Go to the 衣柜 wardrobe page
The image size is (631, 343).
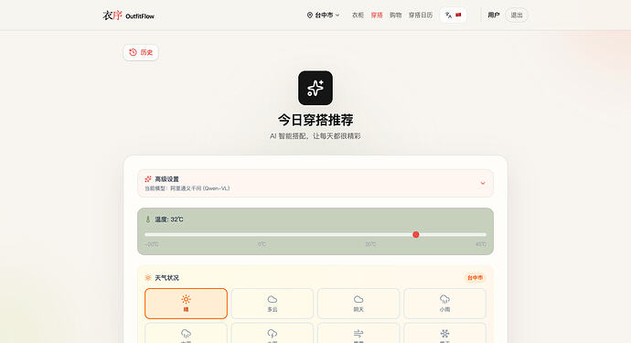(358, 16)
